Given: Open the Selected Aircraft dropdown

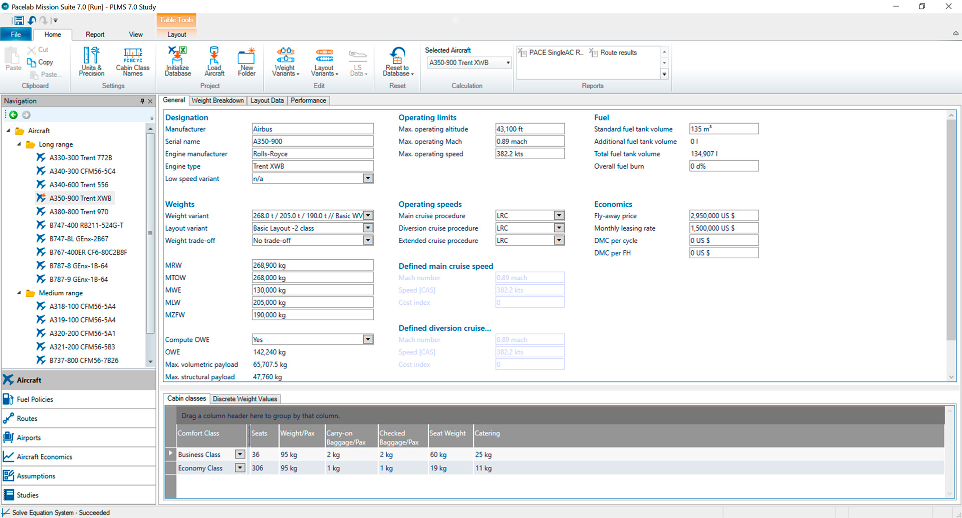Looking at the screenshot, I should click(x=508, y=63).
